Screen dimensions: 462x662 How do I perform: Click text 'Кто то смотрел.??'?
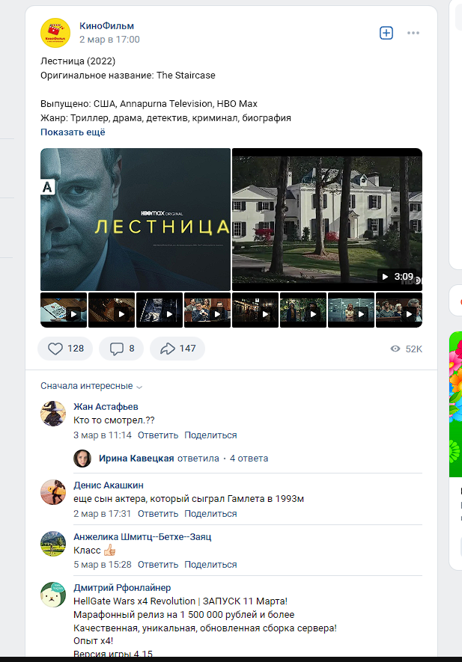point(114,420)
